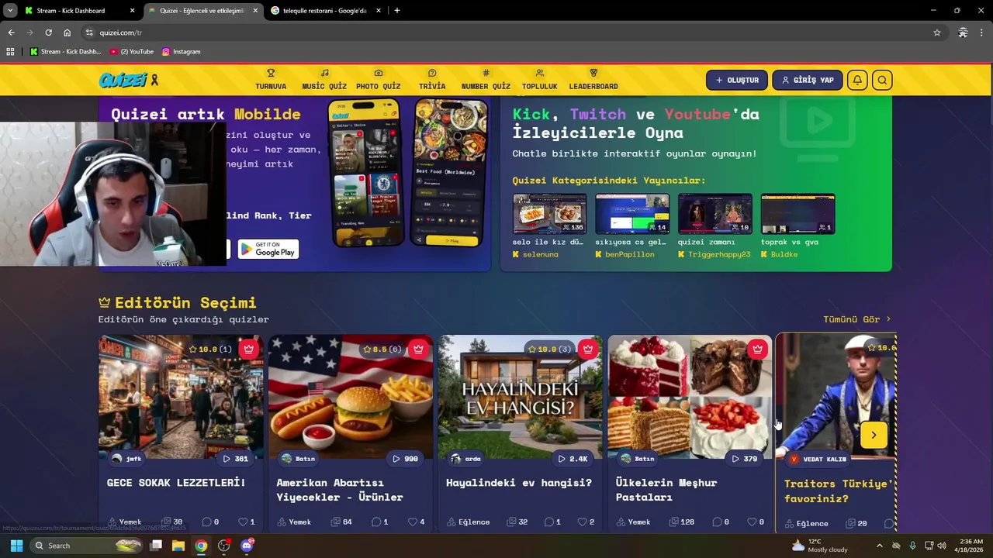Open the Chrome apps grid shortcut
Image resolution: width=993 pixels, height=558 pixels.
tap(10, 52)
